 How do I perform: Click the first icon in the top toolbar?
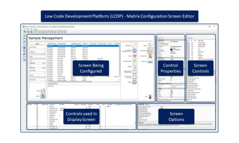25,32
